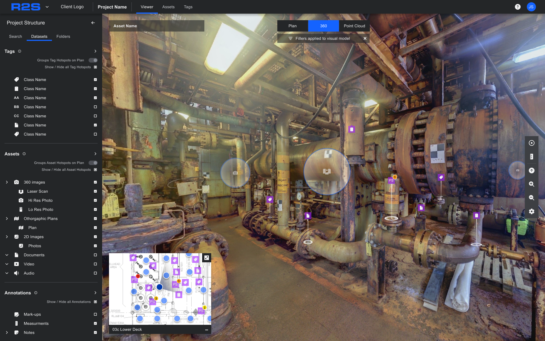Click the laser scan hotspot in the view
The width and height of the screenshot is (545, 341).
[x=327, y=171]
